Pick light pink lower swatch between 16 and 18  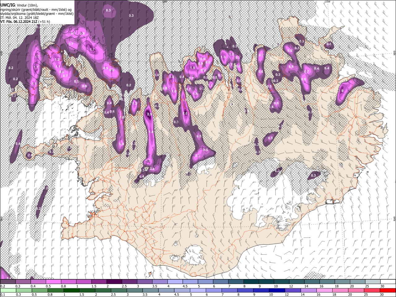[x=325, y=290]
